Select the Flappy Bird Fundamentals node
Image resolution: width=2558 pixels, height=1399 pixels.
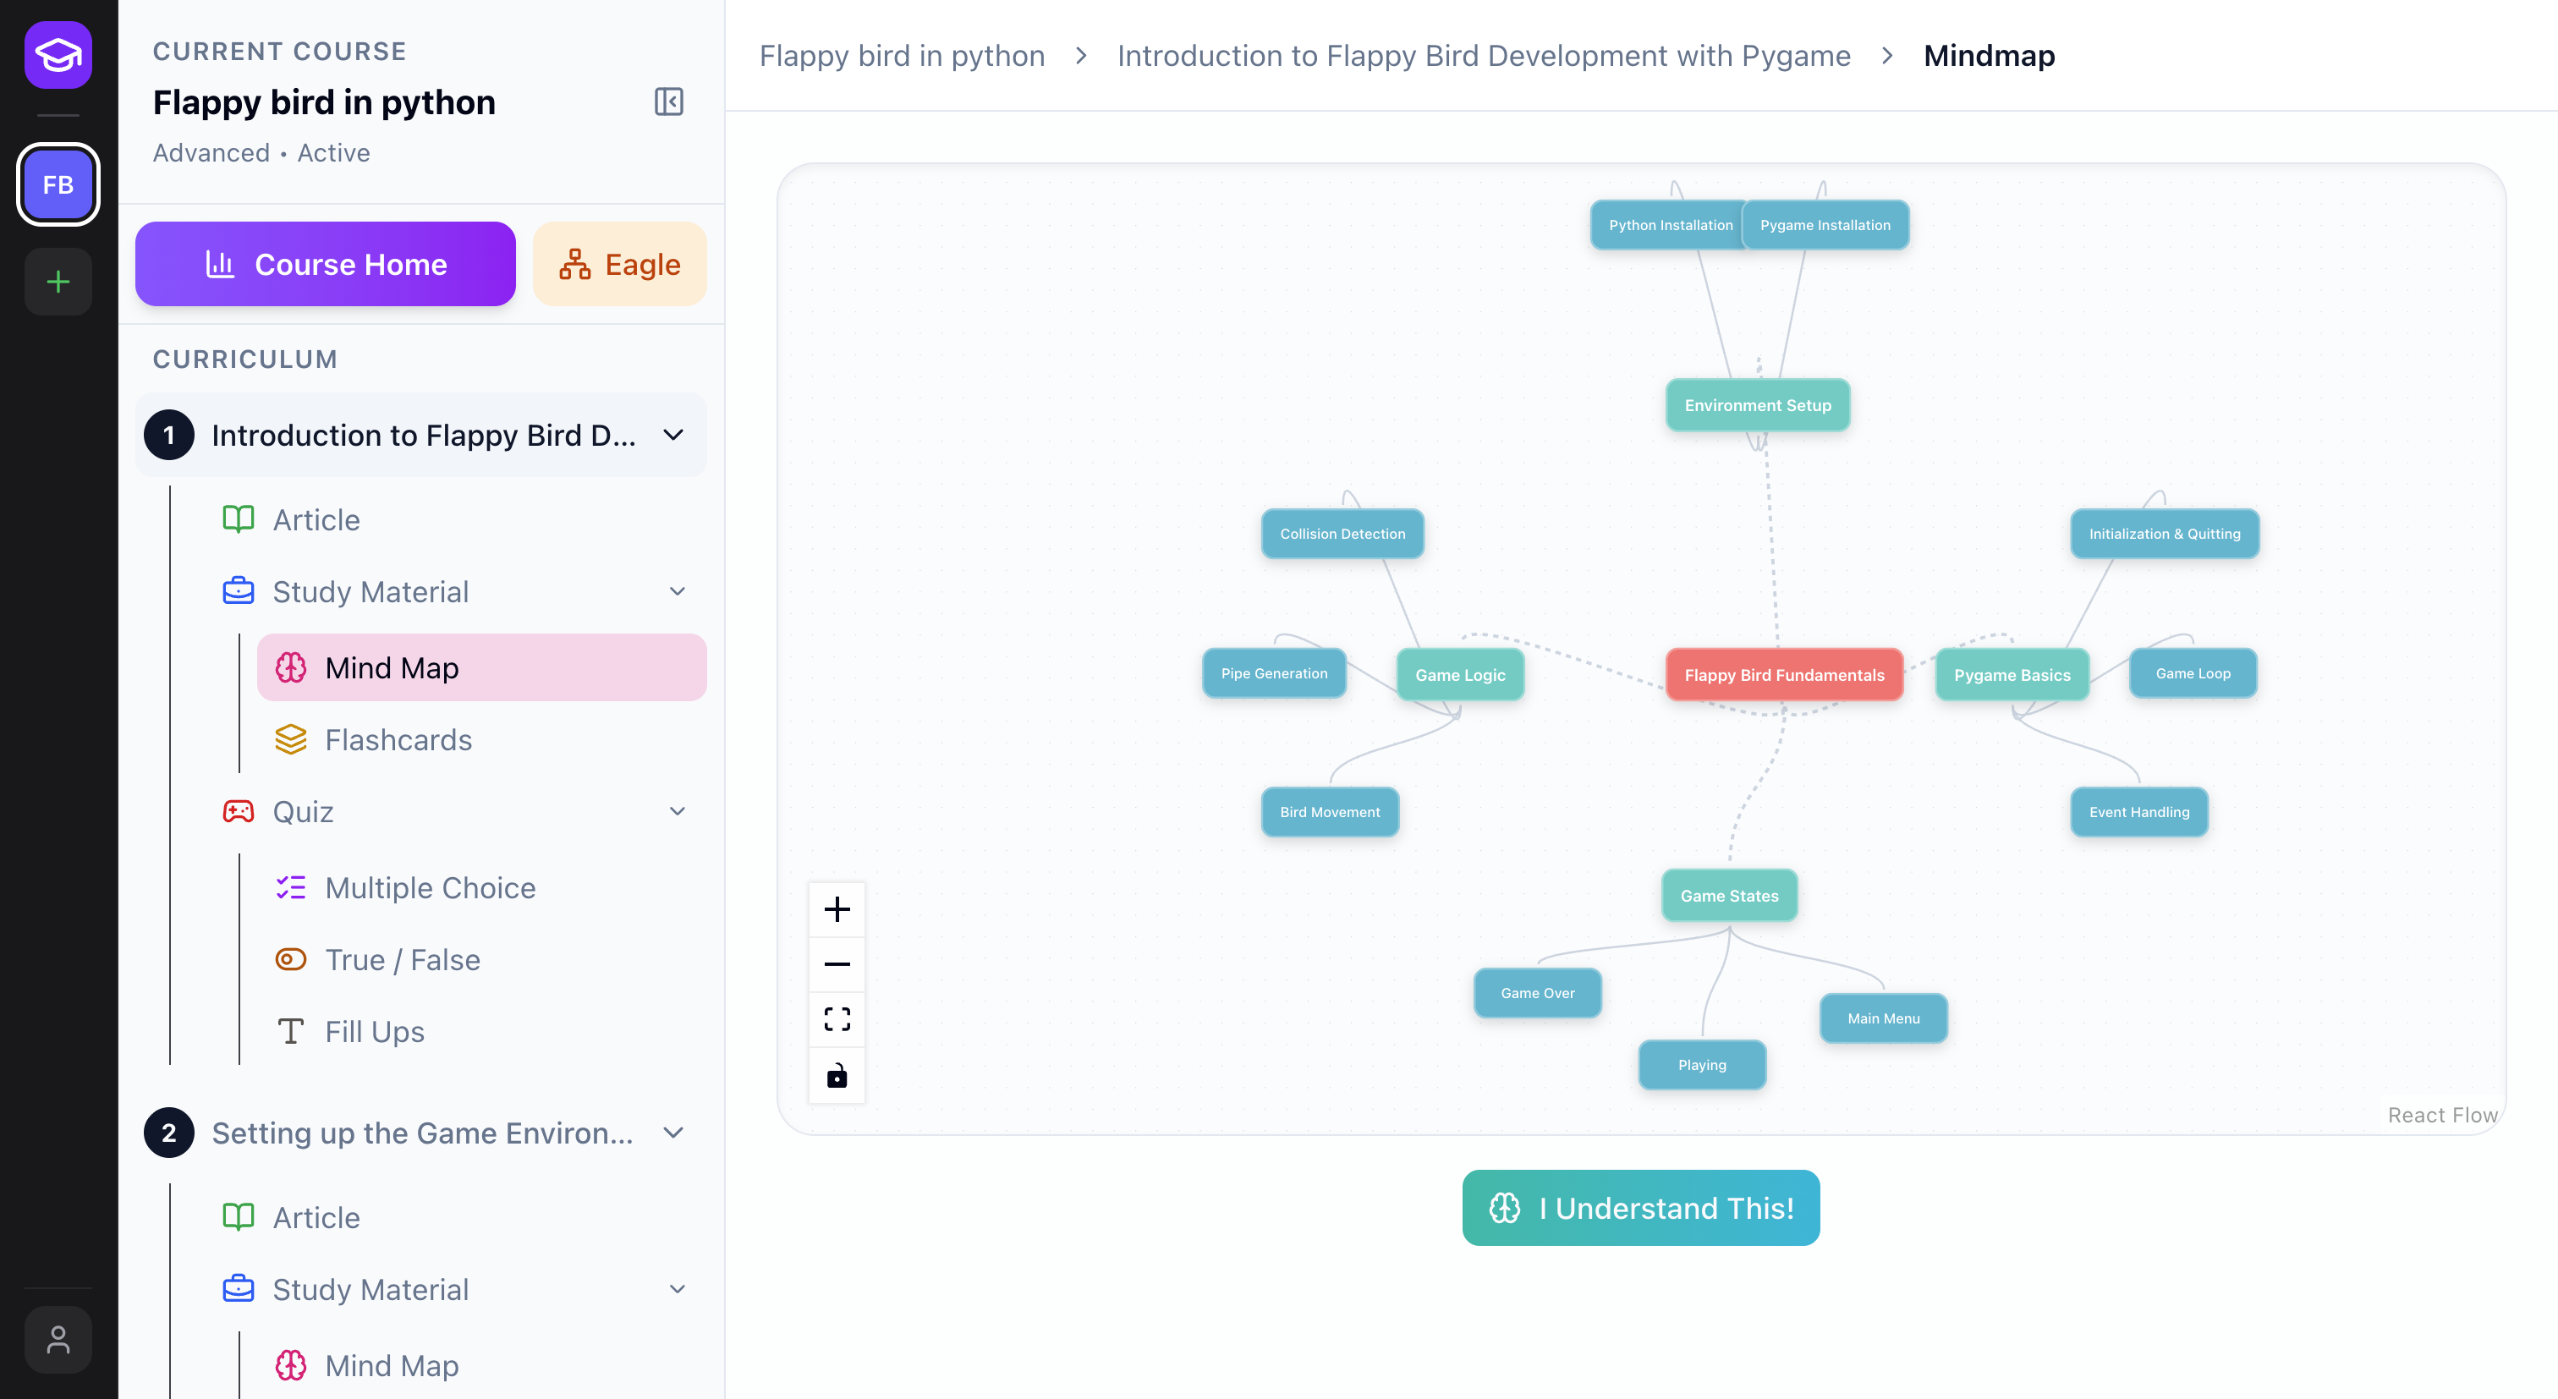[x=1783, y=675]
